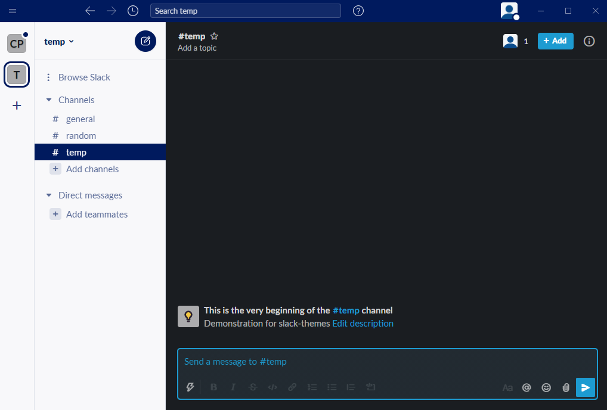
Task: Click the #temp channel link in intro text
Action: [346, 310]
